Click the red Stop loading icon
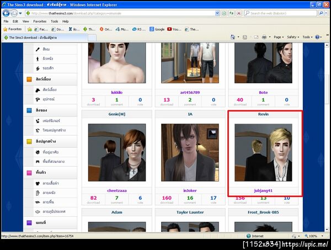331x250 pixels. 239,13
